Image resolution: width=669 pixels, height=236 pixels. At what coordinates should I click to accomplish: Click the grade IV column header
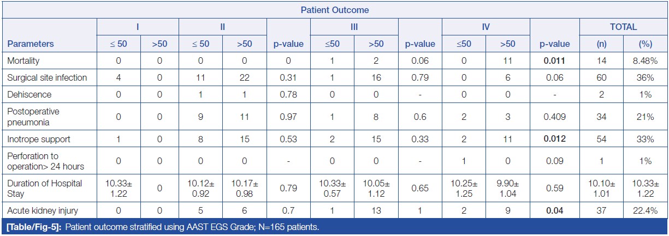(486, 27)
